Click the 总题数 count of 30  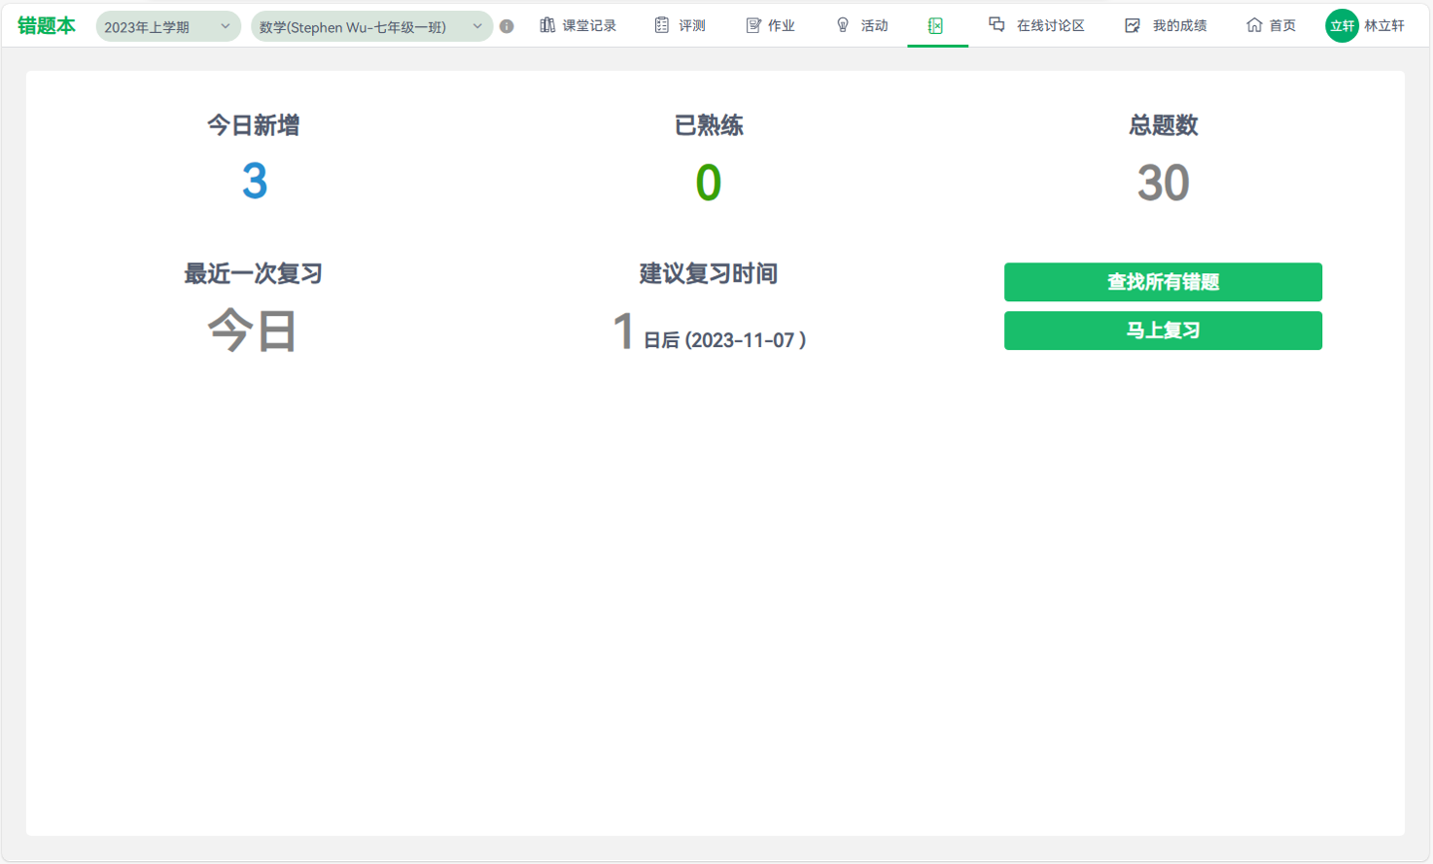[1163, 183]
